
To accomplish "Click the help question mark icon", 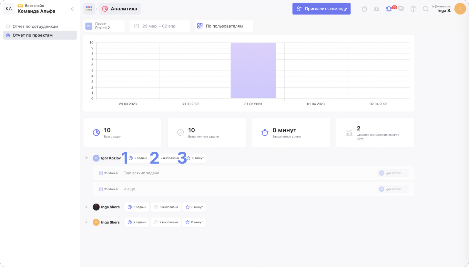I will [x=413, y=9].
